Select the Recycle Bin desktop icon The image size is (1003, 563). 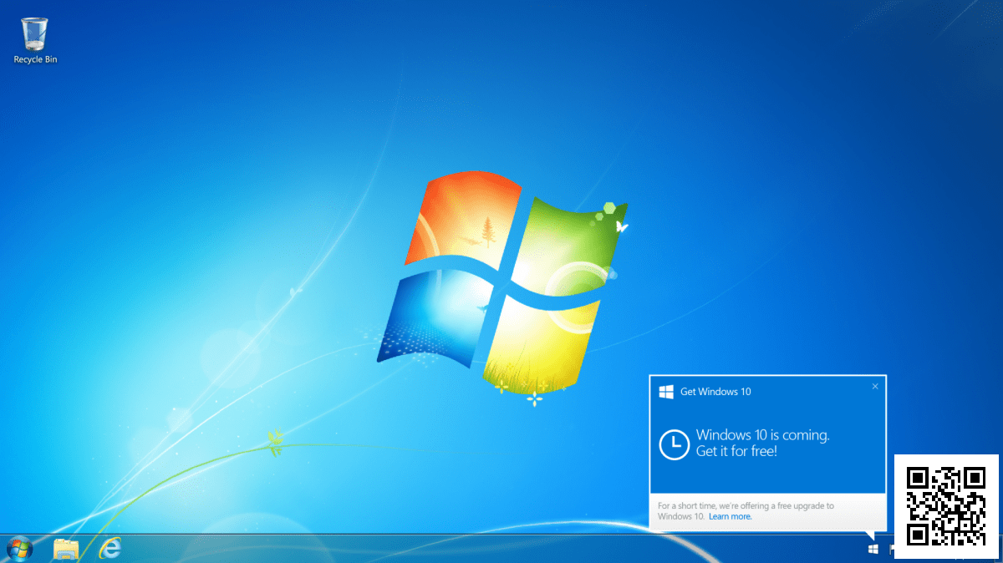coord(35,41)
